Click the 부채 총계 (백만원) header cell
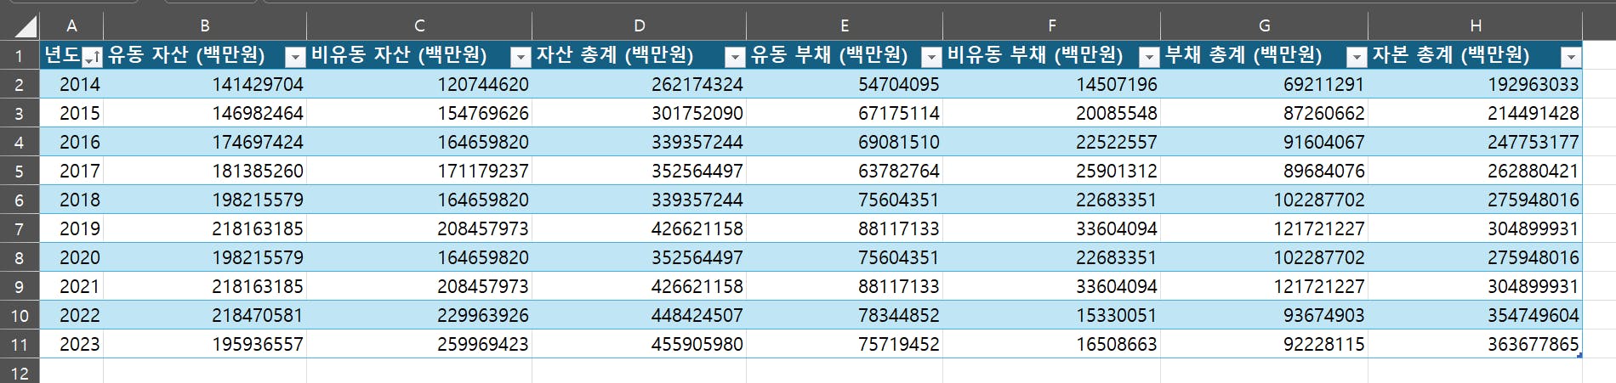 tap(1264, 55)
